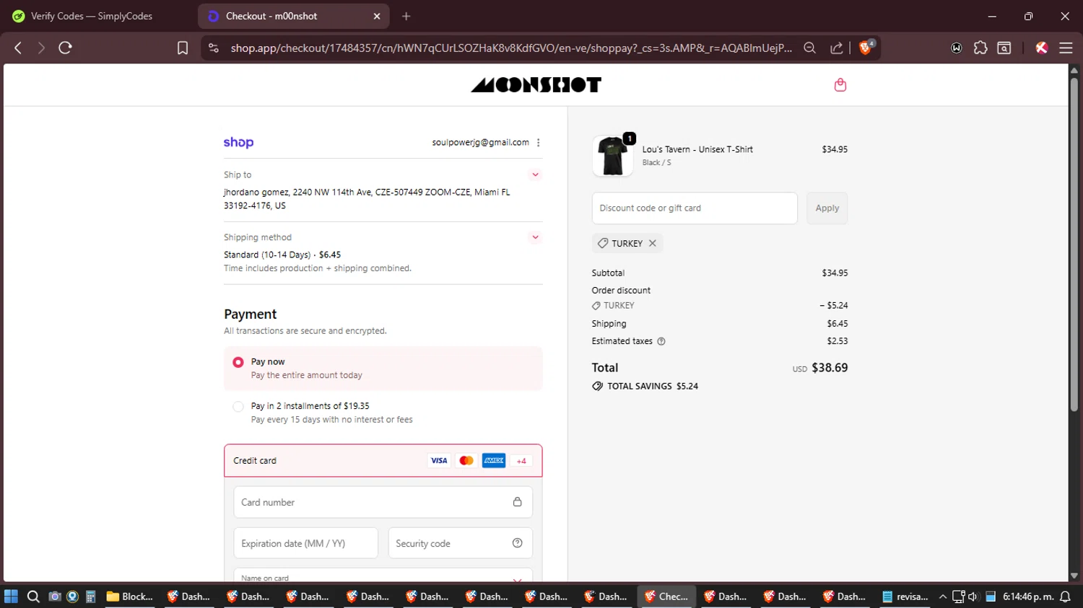Image resolution: width=1083 pixels, height=608 pixels.
Task: Focus the Expiration date field
Action: coord(305,543)
